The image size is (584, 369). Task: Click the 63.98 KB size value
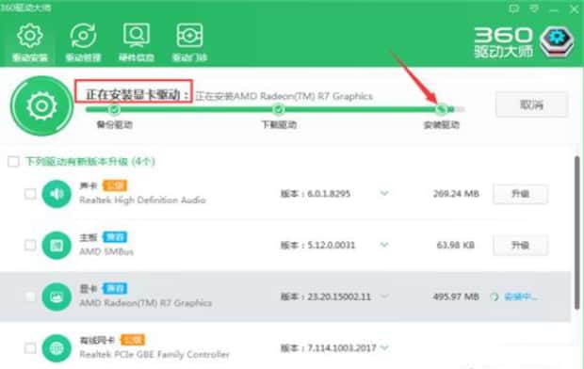pyautogui.click(x=456, y=245)
